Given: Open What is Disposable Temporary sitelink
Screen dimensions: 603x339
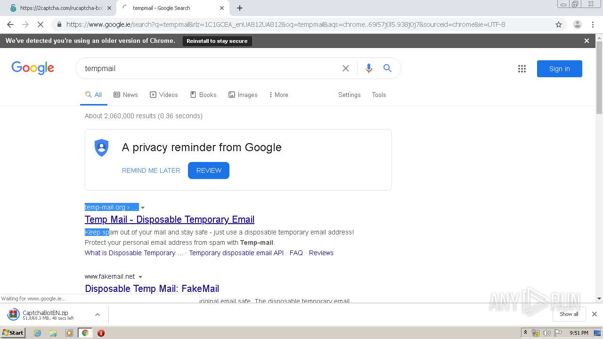Looking at the screenshot, I should (134, 253).
